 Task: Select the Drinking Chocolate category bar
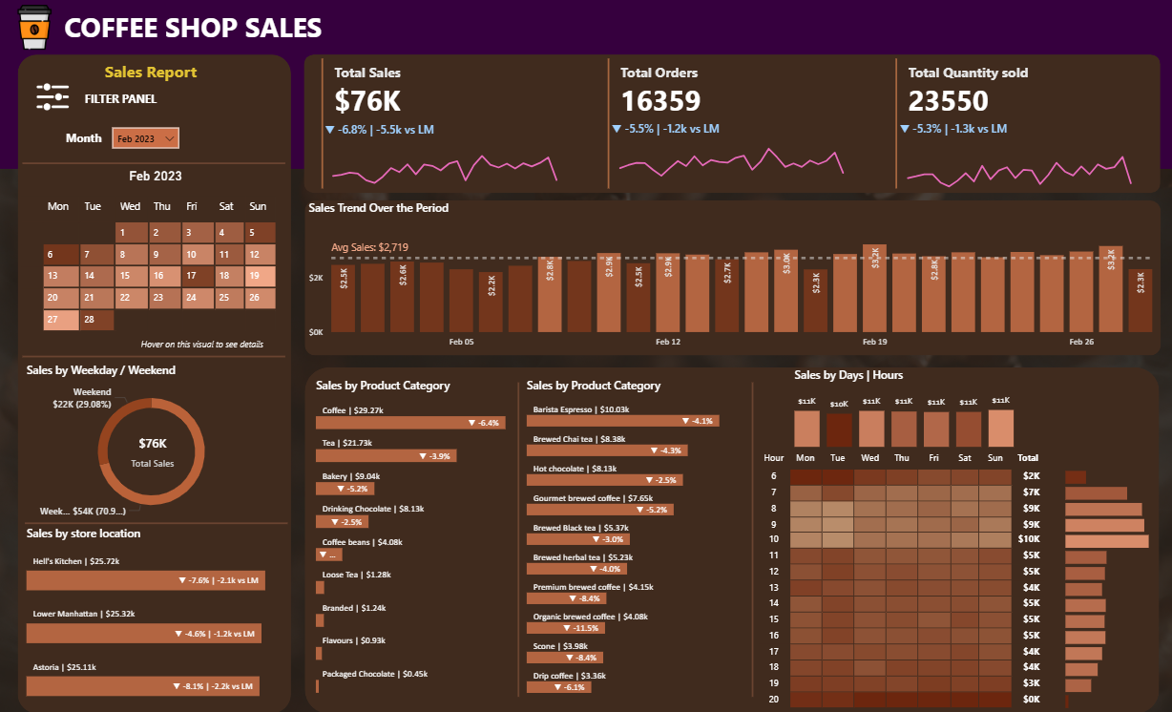pos(344,522)
